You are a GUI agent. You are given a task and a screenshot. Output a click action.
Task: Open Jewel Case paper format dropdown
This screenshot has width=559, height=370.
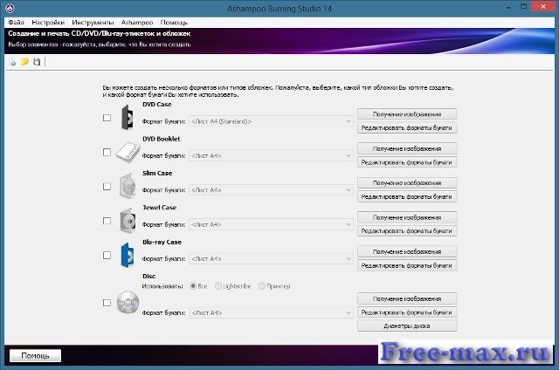(271, 225)
